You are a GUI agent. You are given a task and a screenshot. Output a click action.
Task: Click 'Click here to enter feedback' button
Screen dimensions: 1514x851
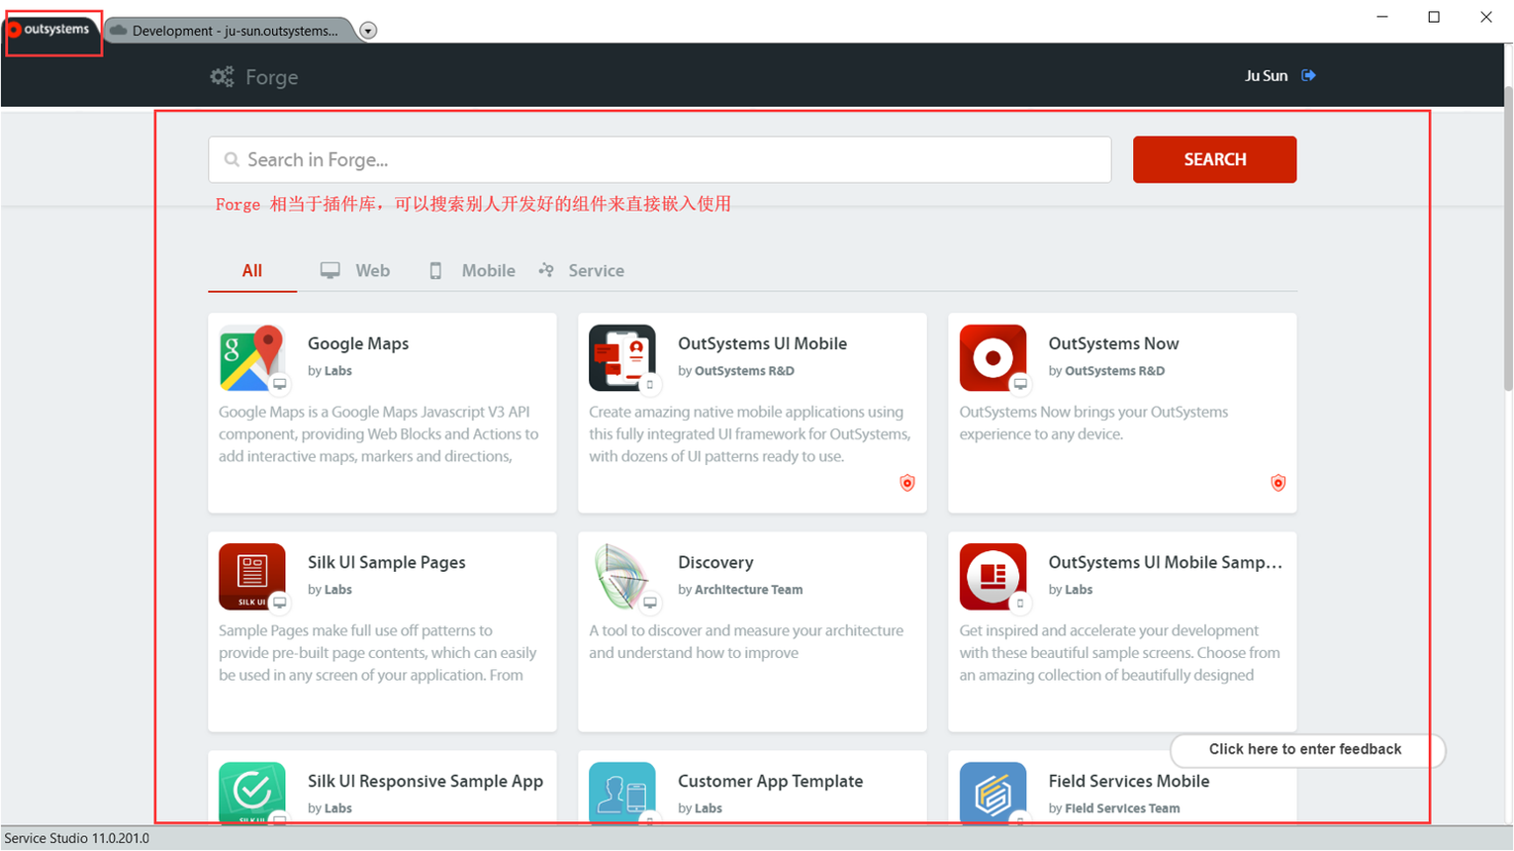[1306, 749]
